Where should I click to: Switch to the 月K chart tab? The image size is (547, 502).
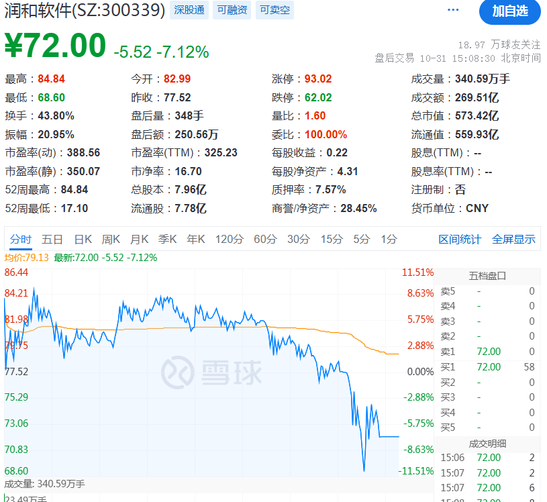[x=140, y=239]
